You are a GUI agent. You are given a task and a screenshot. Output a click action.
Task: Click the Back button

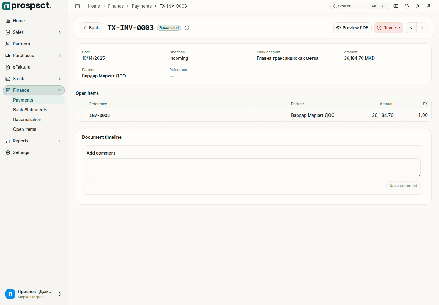tap(91, 28)
